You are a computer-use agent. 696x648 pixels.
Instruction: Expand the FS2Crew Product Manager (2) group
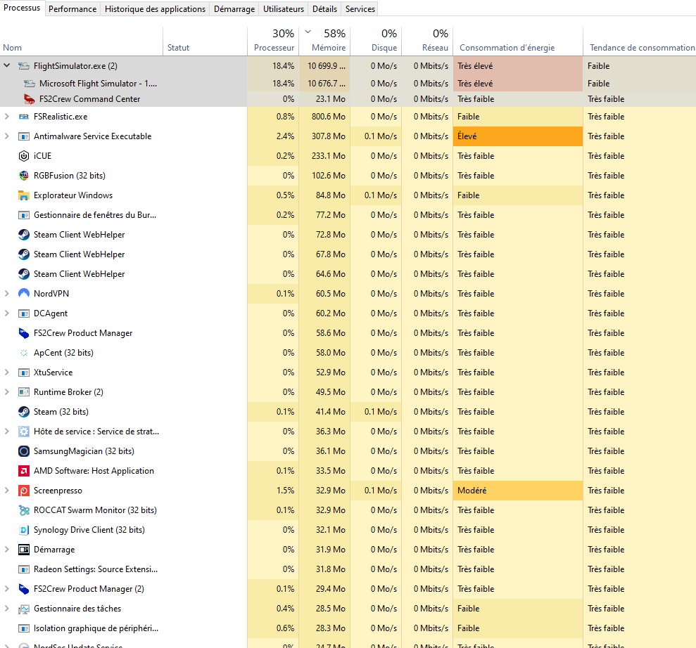point(6,588)
